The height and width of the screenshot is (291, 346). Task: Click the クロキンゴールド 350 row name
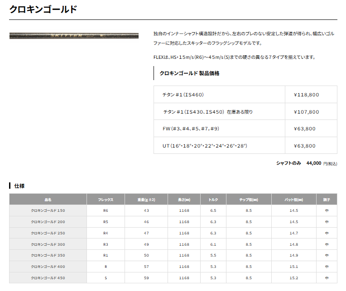[x=48, y=255]
